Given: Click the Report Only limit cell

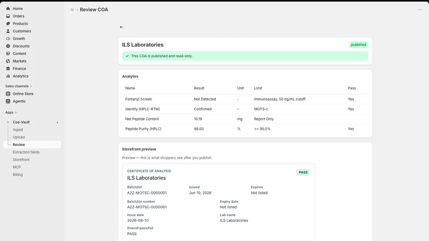Looking at the screenshot, I should click(x=264, y=119).
